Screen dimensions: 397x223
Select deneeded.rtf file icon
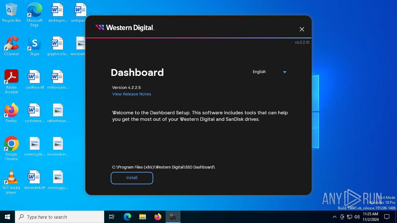pyautogui.click(x=34, y=180)
